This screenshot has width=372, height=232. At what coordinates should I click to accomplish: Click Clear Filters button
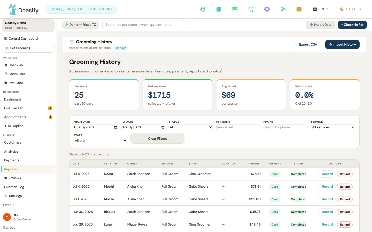pos(157,139)
